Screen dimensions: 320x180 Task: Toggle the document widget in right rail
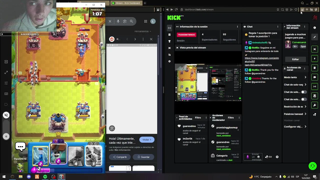click(x=314, y=68)
